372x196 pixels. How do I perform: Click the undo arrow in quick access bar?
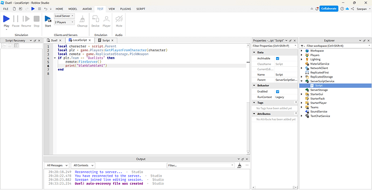46,9
